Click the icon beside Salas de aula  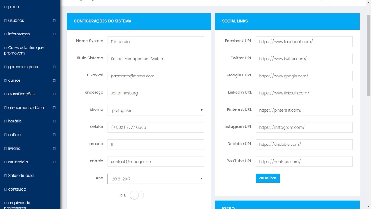6,176
